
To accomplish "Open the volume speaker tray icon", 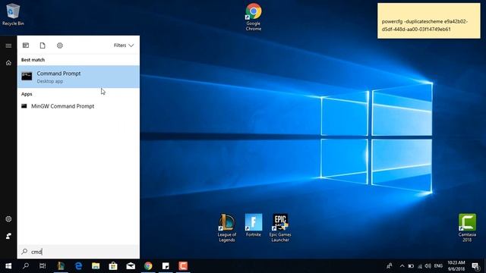I will coord(428,266).
